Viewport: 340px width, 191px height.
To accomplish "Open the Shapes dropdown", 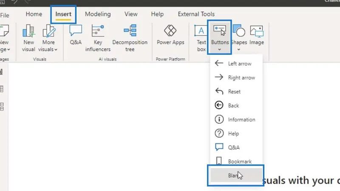I will coord(239,38).
